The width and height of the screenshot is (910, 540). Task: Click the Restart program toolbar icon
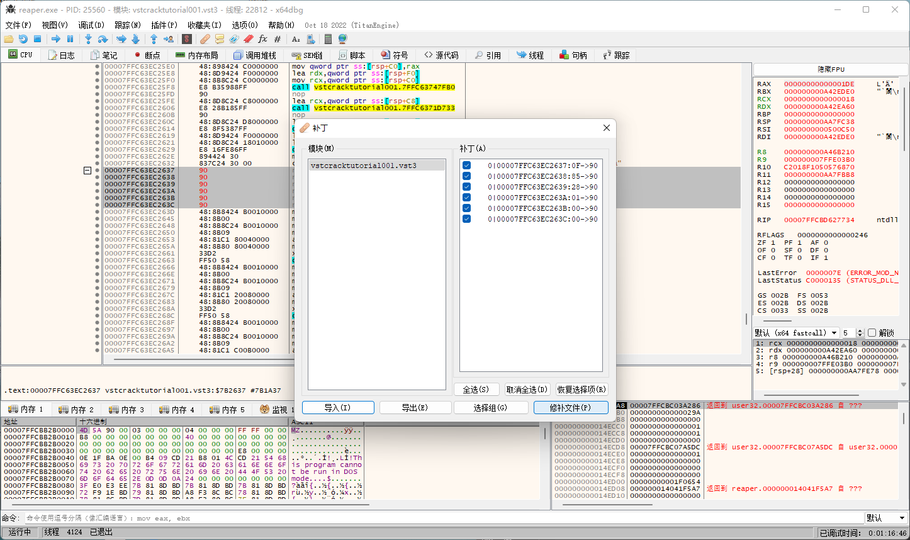click(23, 39)
